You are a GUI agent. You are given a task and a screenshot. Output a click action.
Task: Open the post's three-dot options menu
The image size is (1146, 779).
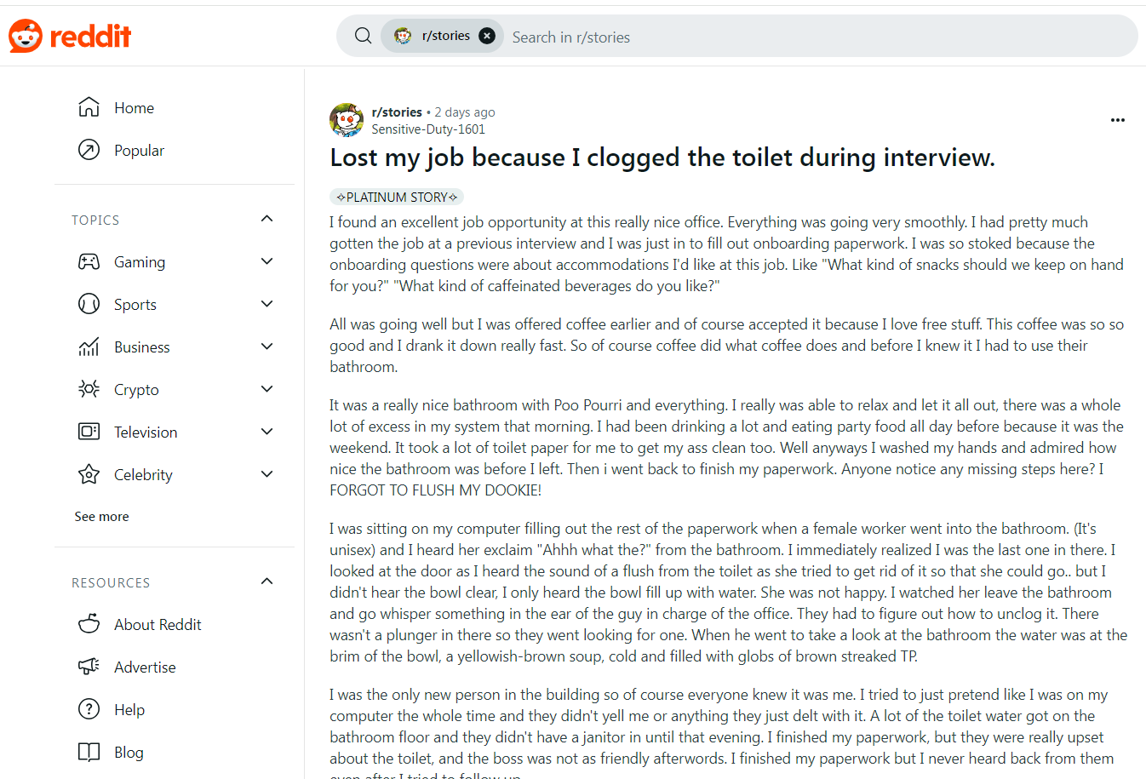(1118, 120)
